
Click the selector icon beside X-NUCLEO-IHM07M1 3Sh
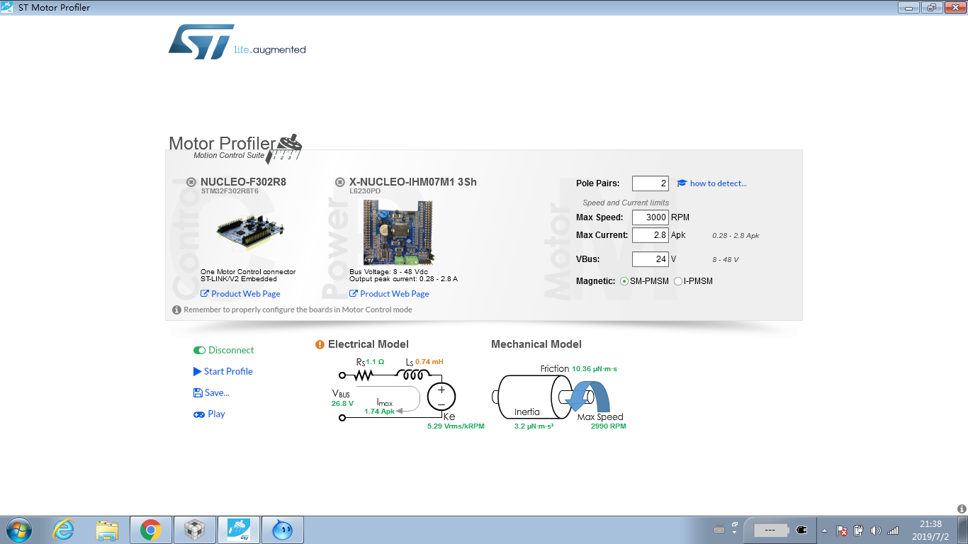(340, 182)
